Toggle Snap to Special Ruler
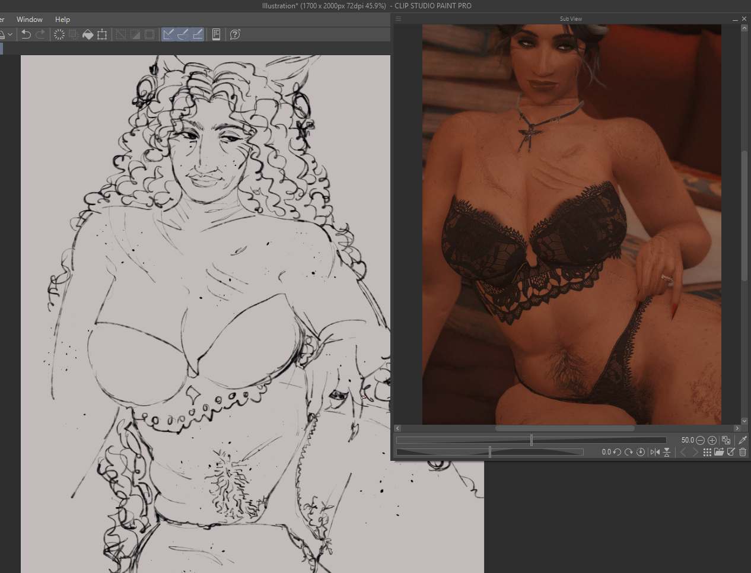 pos(183,34)
